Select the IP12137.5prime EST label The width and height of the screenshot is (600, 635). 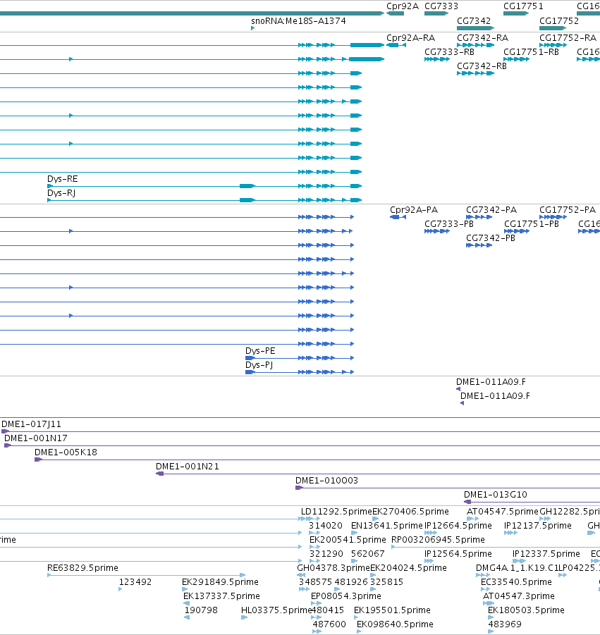[538, 526]
